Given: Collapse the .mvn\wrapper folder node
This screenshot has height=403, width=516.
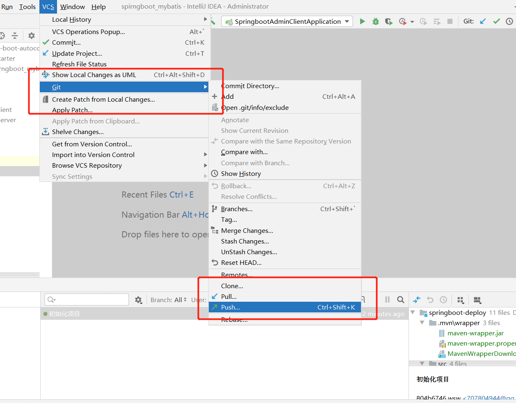Looking at the screenshot, I should [422, 323].
